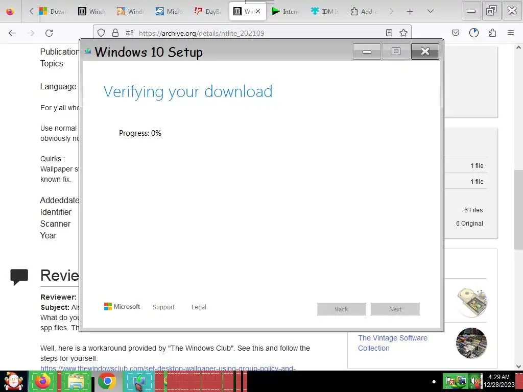The image size is (523, 392).
Task: Open the clock showing 4:29 AM
Action: 499,381
